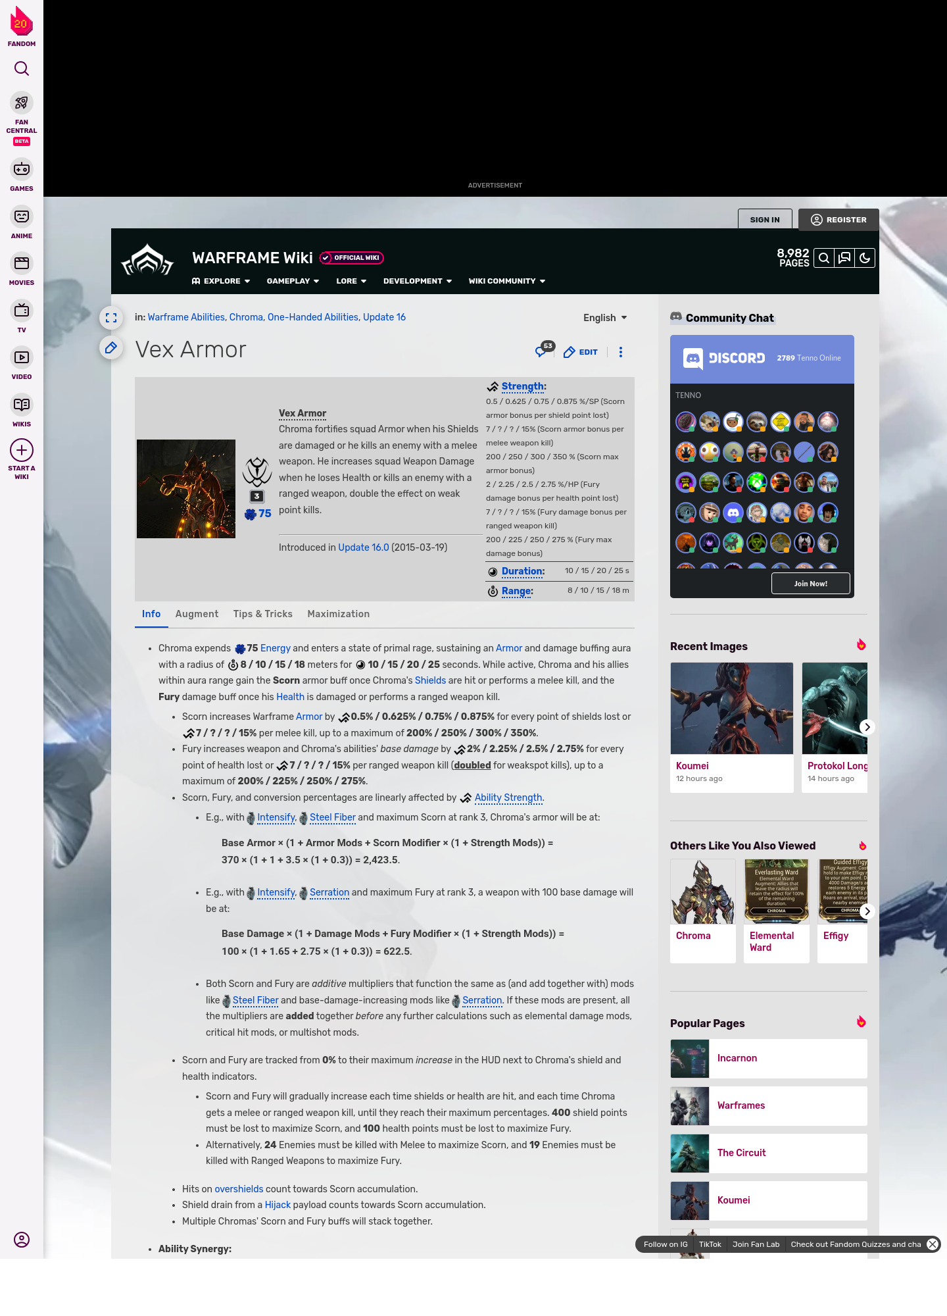Open the Range stat link

[516, 591]
